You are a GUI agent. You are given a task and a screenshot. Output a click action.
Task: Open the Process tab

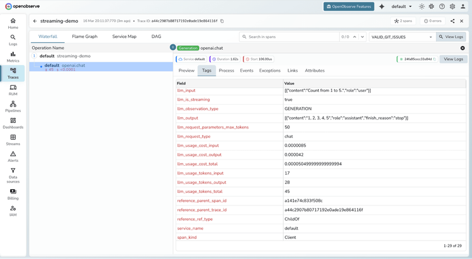point(227,71)
